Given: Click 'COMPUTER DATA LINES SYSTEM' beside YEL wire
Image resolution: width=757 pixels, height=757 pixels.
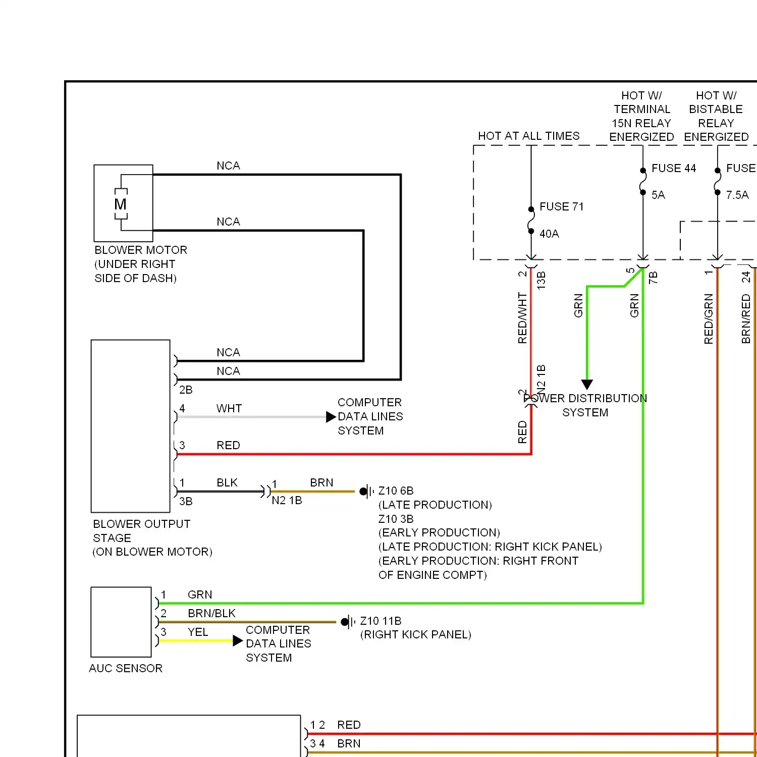Looking at the screenshot, I should (x=279, y=644).
